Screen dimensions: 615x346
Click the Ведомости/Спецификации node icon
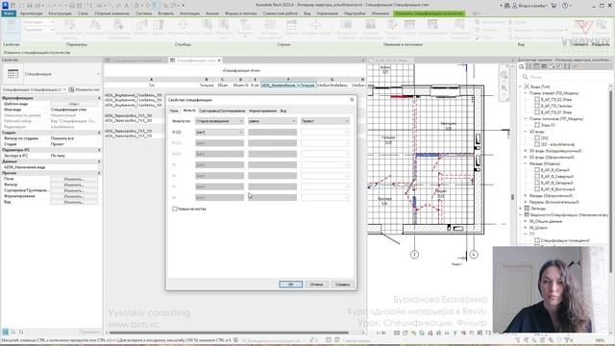527,215
